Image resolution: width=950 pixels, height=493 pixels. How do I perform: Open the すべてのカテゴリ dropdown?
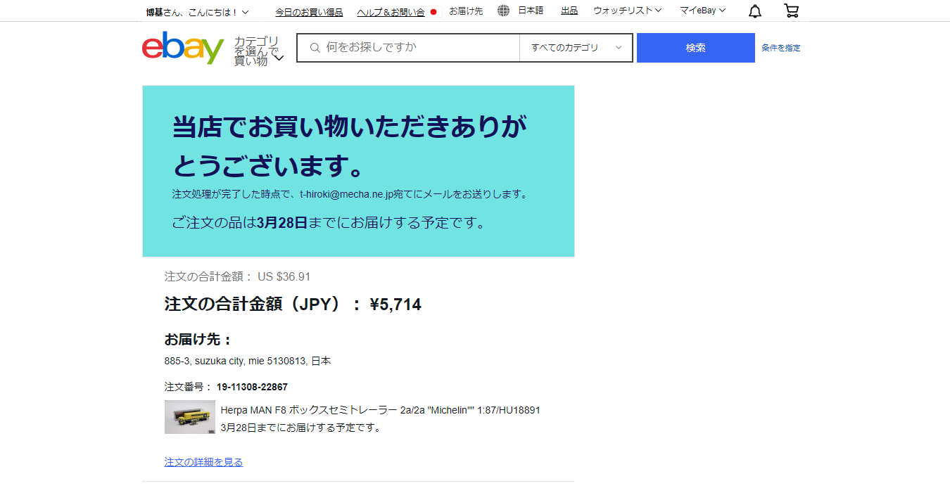(576, 48)
